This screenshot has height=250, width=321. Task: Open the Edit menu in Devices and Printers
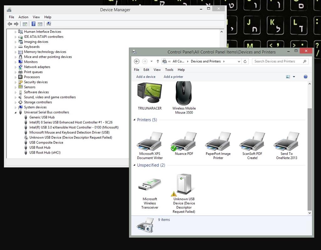coord(146,70)
